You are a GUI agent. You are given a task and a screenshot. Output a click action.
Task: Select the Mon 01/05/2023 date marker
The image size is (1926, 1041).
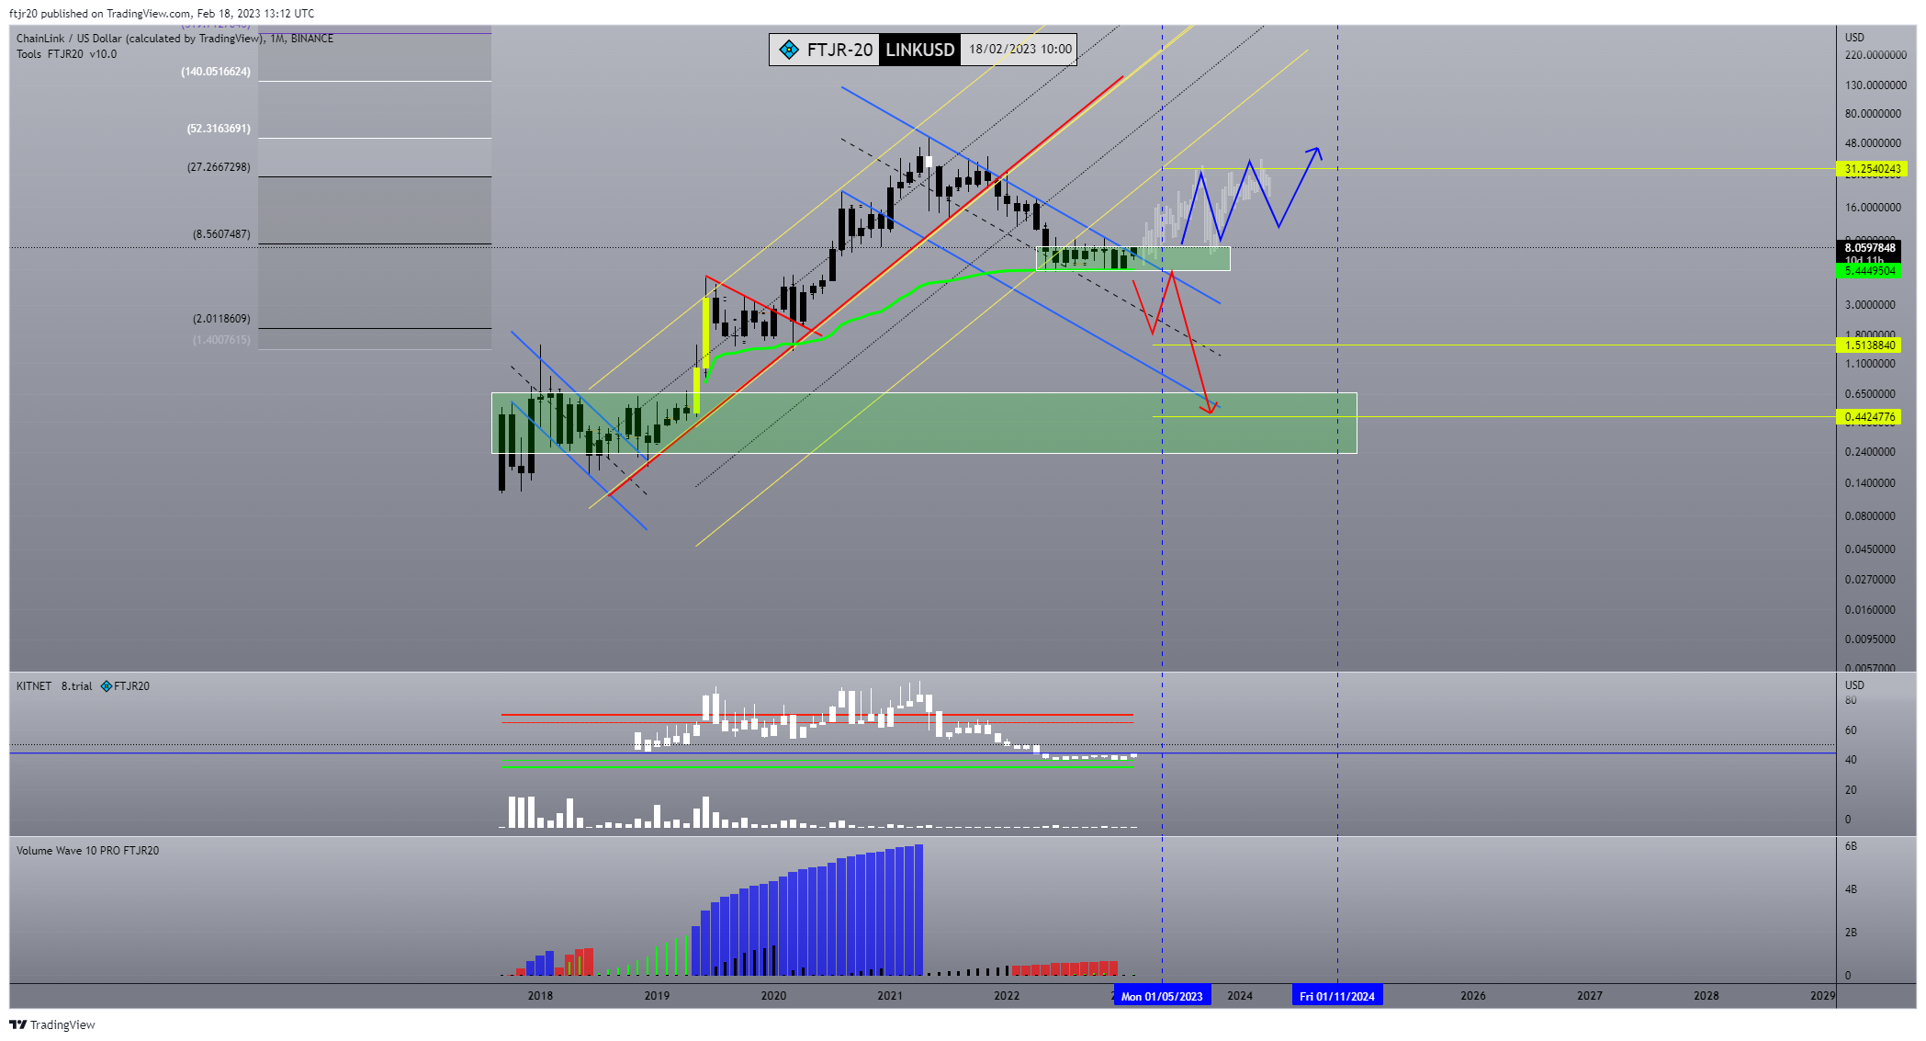point(1162,996)
